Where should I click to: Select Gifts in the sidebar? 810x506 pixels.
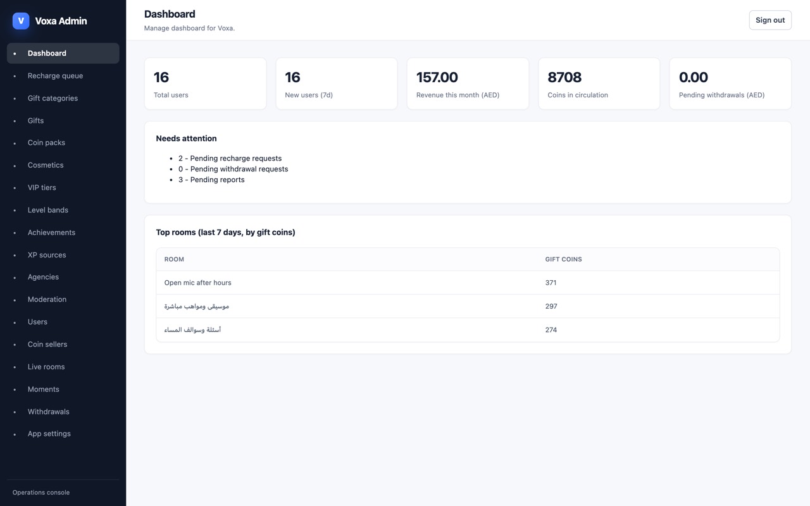(63, 121)
